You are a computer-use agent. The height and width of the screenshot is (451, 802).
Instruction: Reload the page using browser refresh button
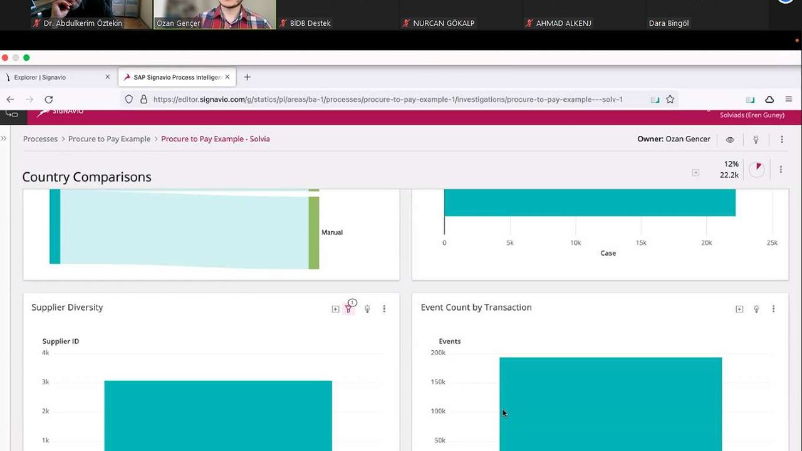coord(49,99)
